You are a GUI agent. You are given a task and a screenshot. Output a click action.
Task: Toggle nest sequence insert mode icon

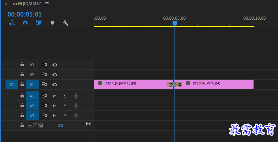pos(12,23)
